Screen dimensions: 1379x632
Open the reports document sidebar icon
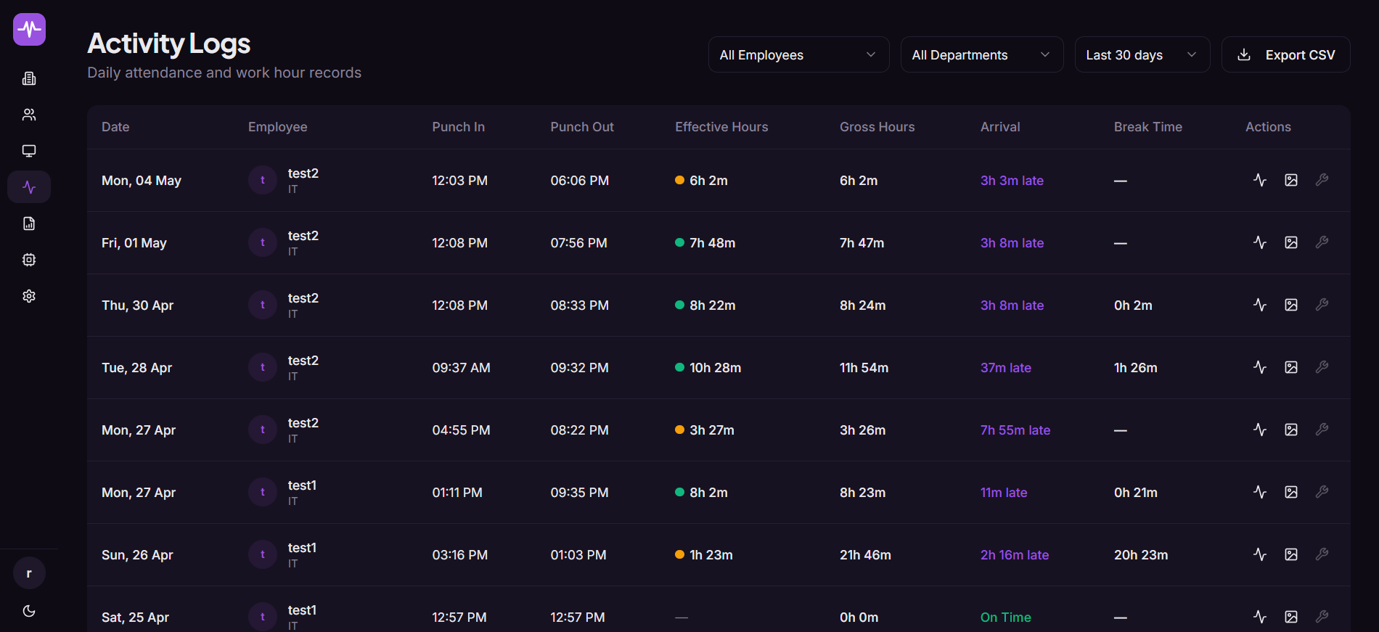pos(29,223)
